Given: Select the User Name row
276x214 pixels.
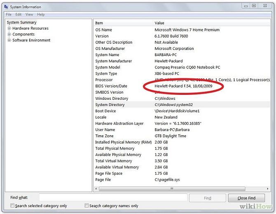Looking at the screenshot, I should click(x=182, y=129).
